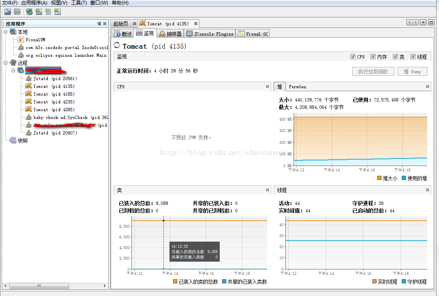Open the 帮助(H) menu
The width and height of the screenshot is (439, 296).
coord(120,3)
